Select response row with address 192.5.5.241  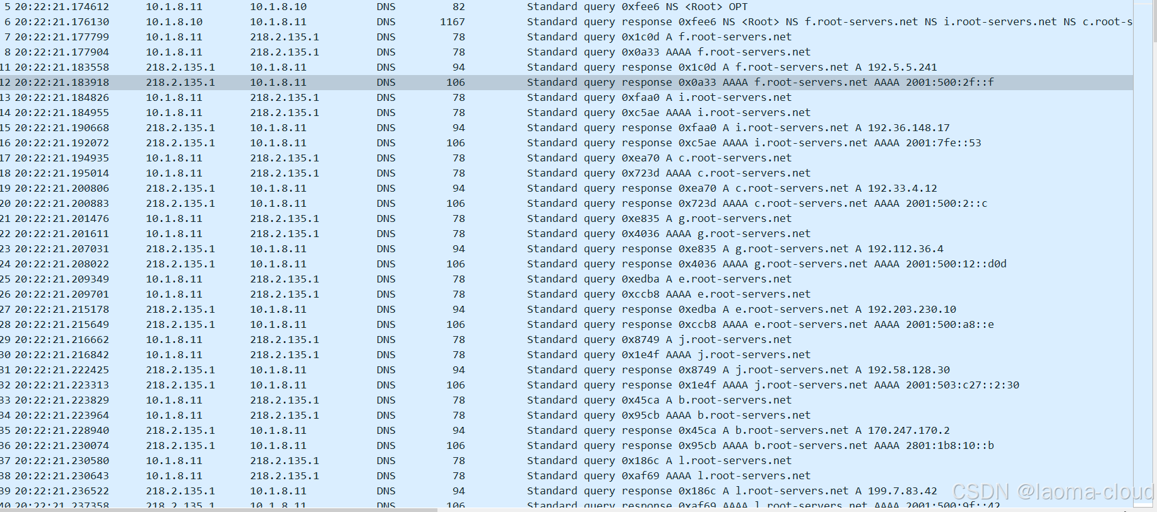(566, 67)
